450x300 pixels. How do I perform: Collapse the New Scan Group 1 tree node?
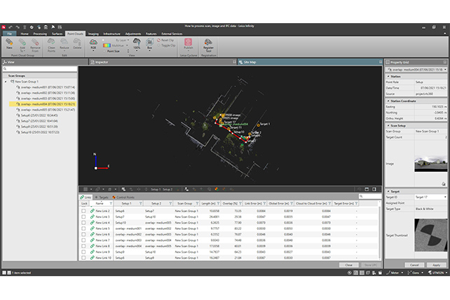6,81
